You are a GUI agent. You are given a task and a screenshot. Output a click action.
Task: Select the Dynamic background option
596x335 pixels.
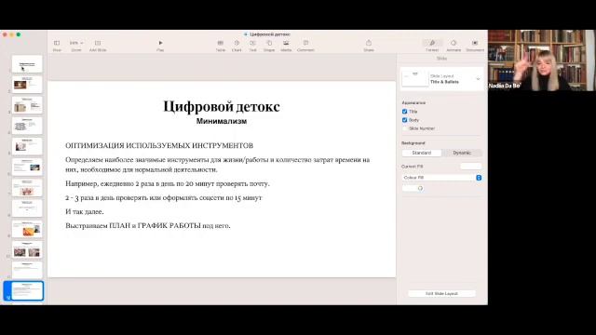point(462,153)
